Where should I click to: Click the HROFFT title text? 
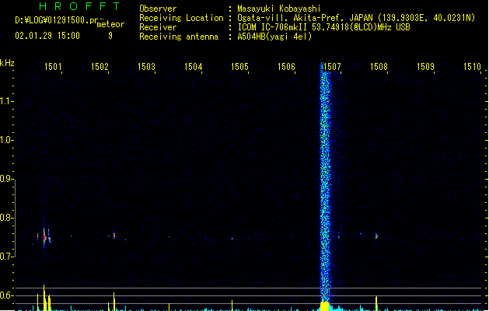pos(79,6)
